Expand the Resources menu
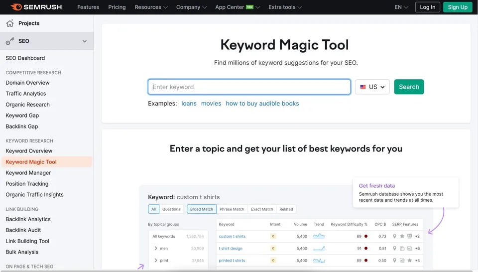The height and width of the screenshot is (272, 478). [x=151, y=7]
